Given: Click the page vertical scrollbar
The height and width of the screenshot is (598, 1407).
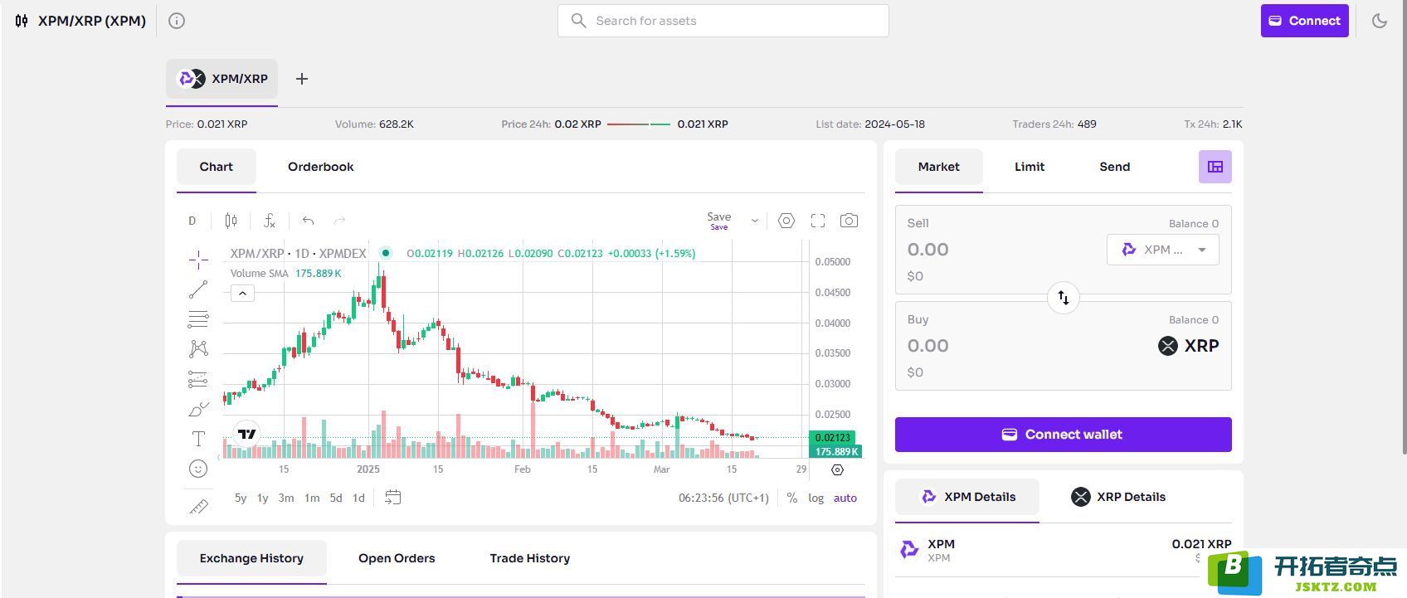Looking at the screenshot, I should tap(1403, 228).
